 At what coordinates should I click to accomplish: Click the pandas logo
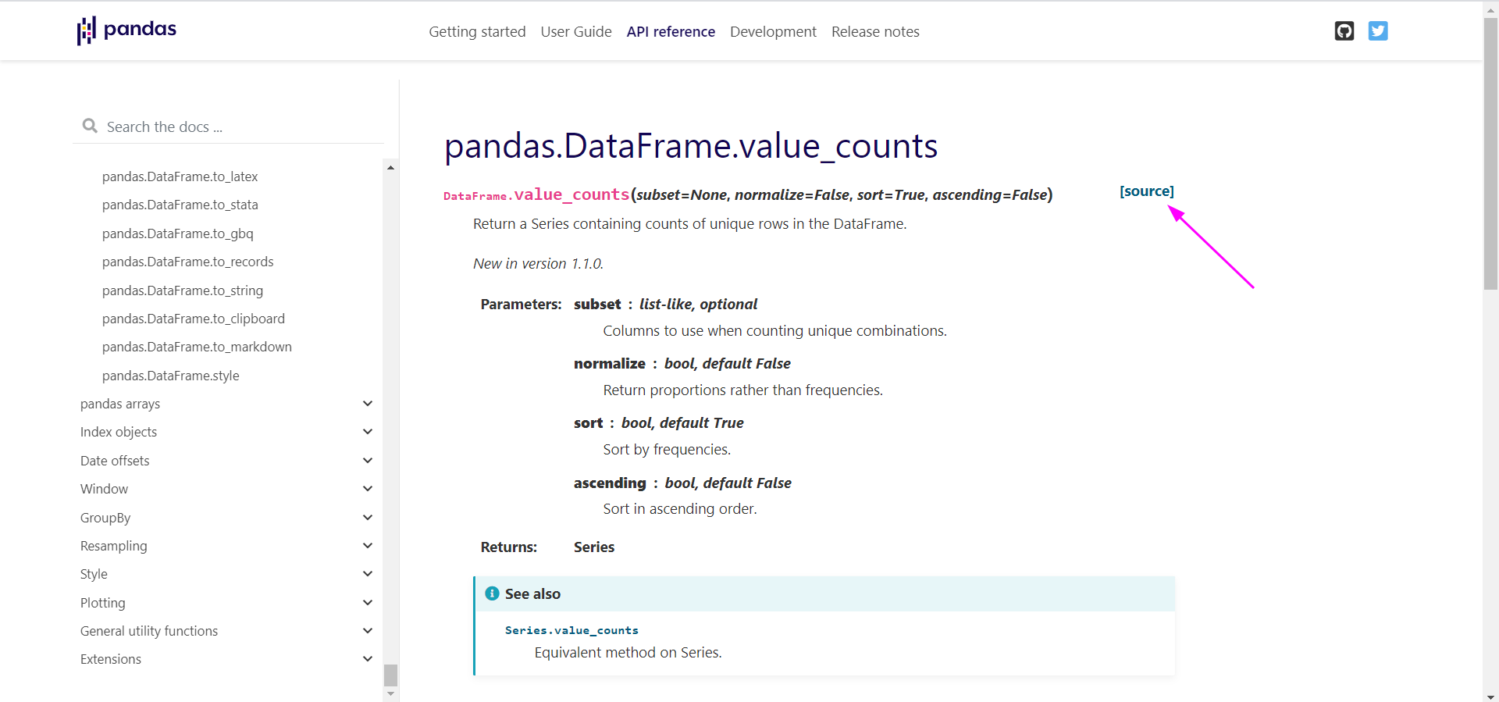(126, 30)
